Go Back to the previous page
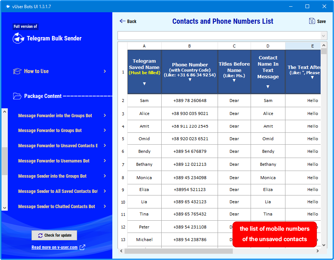The width and height of the screenshot is (334, 260). [128, 21]
